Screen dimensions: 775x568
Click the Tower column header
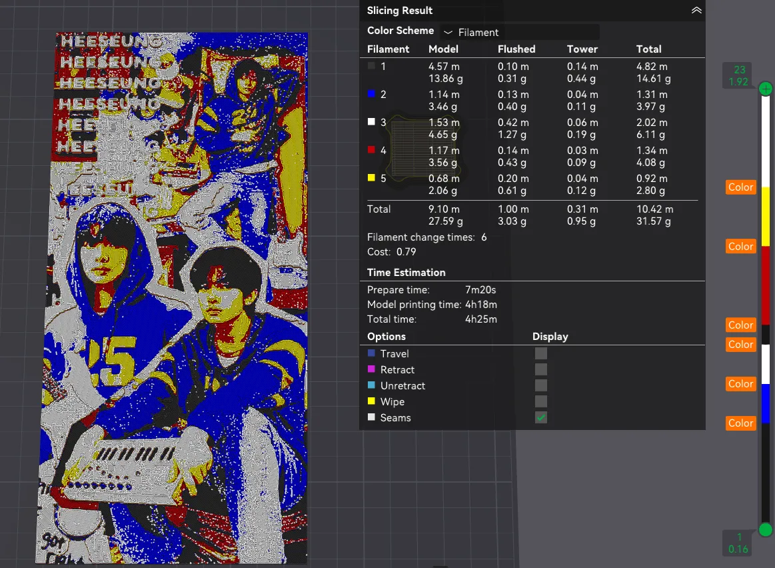(582, 49)
